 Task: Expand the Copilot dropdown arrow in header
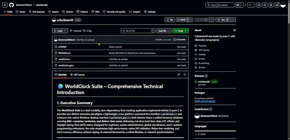click(242, 5)
